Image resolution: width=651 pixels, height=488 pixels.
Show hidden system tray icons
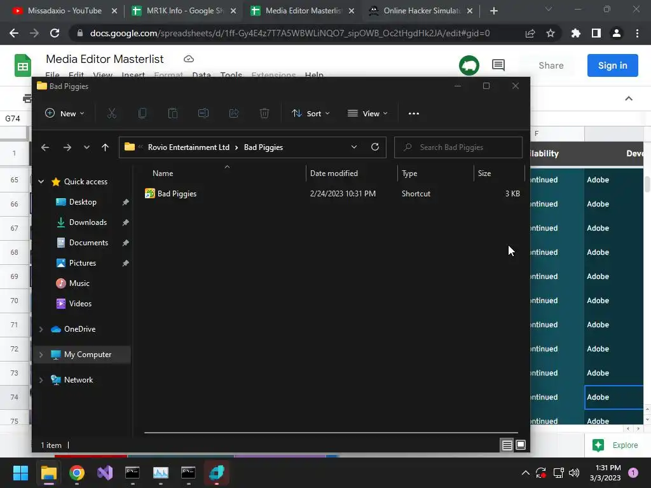tap(525, 473)
